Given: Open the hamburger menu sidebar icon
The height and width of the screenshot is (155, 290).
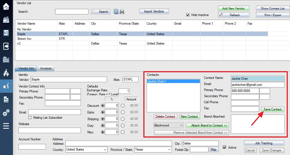Looking at the screenshot, I should [6, 126].
